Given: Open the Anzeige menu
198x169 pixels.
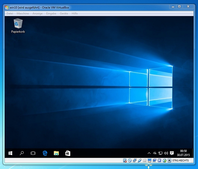Looking at the screenshot, I should click(38, 14).
